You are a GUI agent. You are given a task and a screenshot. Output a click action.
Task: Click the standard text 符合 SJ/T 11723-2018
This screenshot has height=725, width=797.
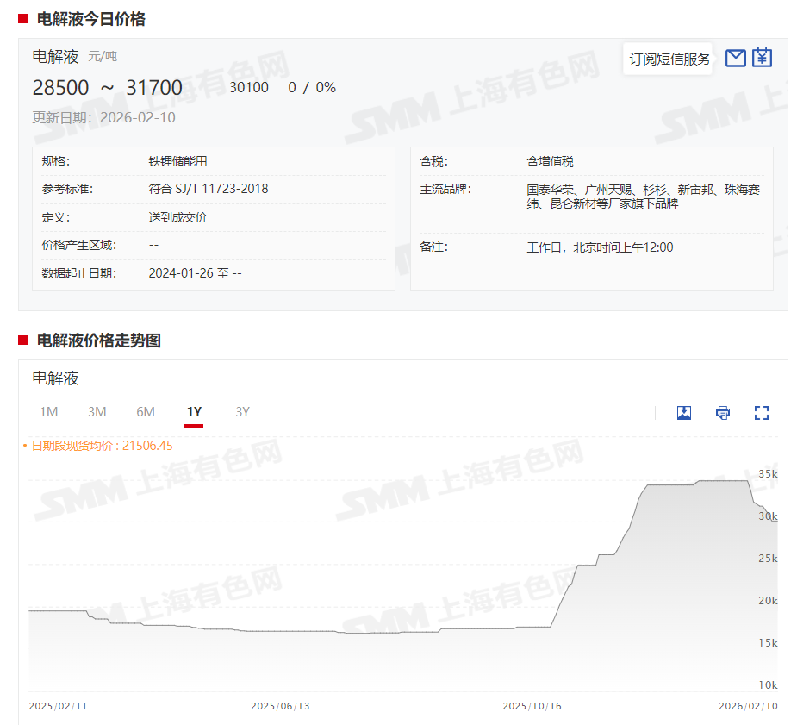coord(208,189)
